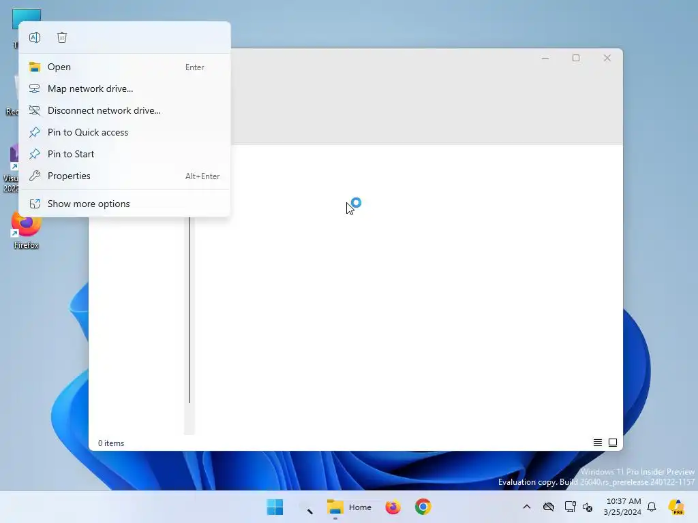Switch File Explorer to details view icon
This screenshot has width=698, height=523.
(x=598, y=443)
